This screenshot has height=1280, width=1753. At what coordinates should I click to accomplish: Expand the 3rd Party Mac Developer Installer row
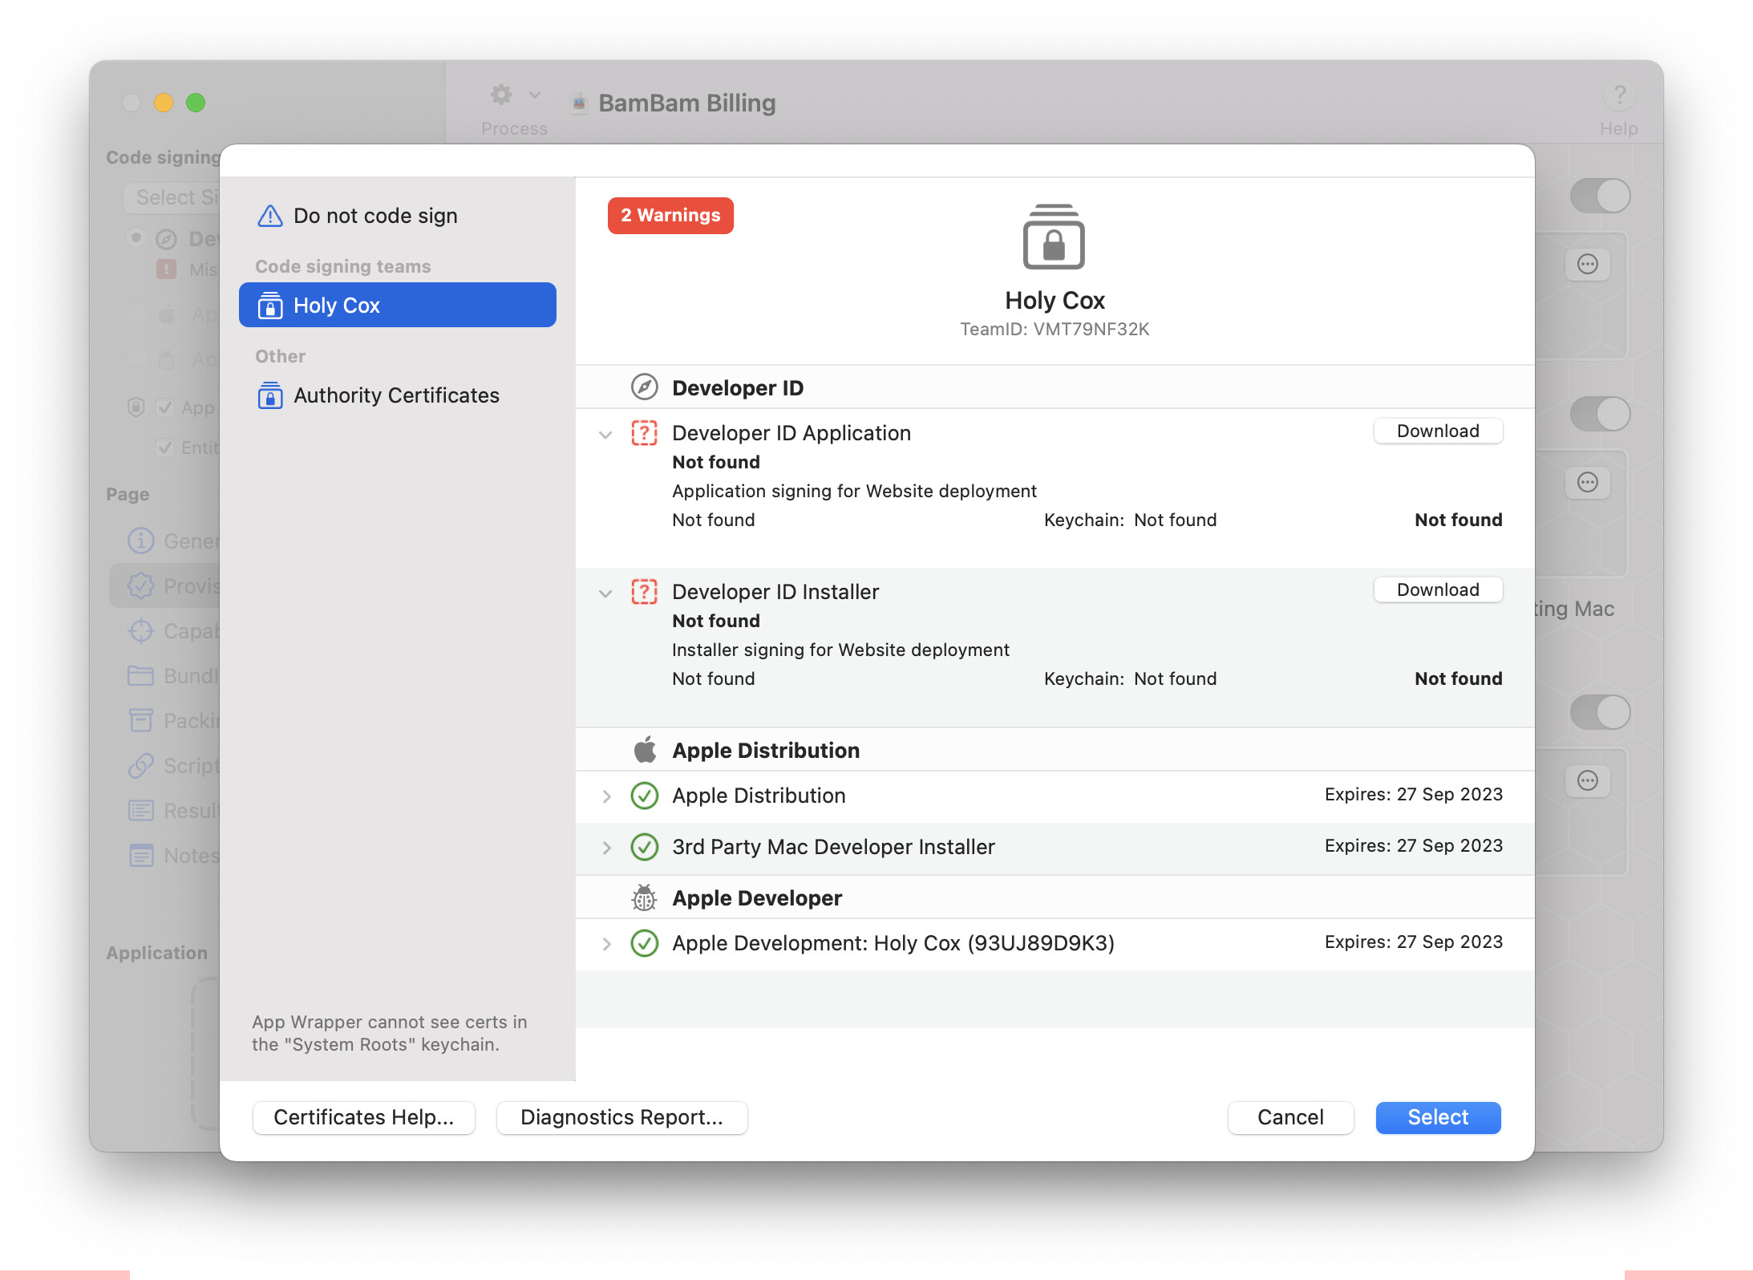(x=606, y=848)
